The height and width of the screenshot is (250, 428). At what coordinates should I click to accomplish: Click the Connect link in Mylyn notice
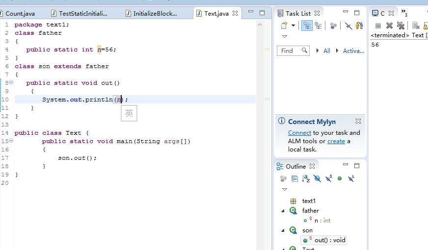[x=299, y=133]
